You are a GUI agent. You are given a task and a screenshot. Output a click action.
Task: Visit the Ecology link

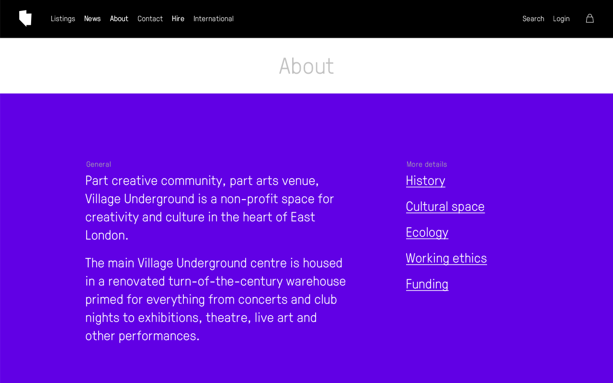[427, 232]
